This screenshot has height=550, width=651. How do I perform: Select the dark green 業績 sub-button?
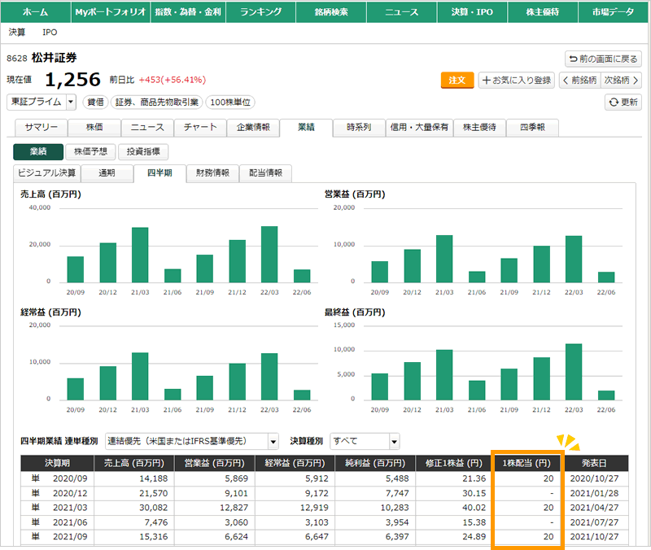click(38, 152)
